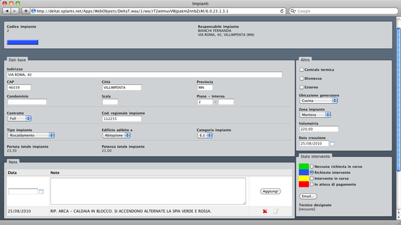Open the Contratto dropdown set to Full
Screen dimensions: 401x225
19,118
